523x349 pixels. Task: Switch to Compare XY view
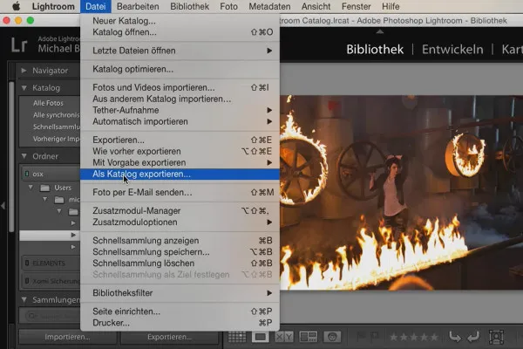pyautogui.click(x=284, y=337)
